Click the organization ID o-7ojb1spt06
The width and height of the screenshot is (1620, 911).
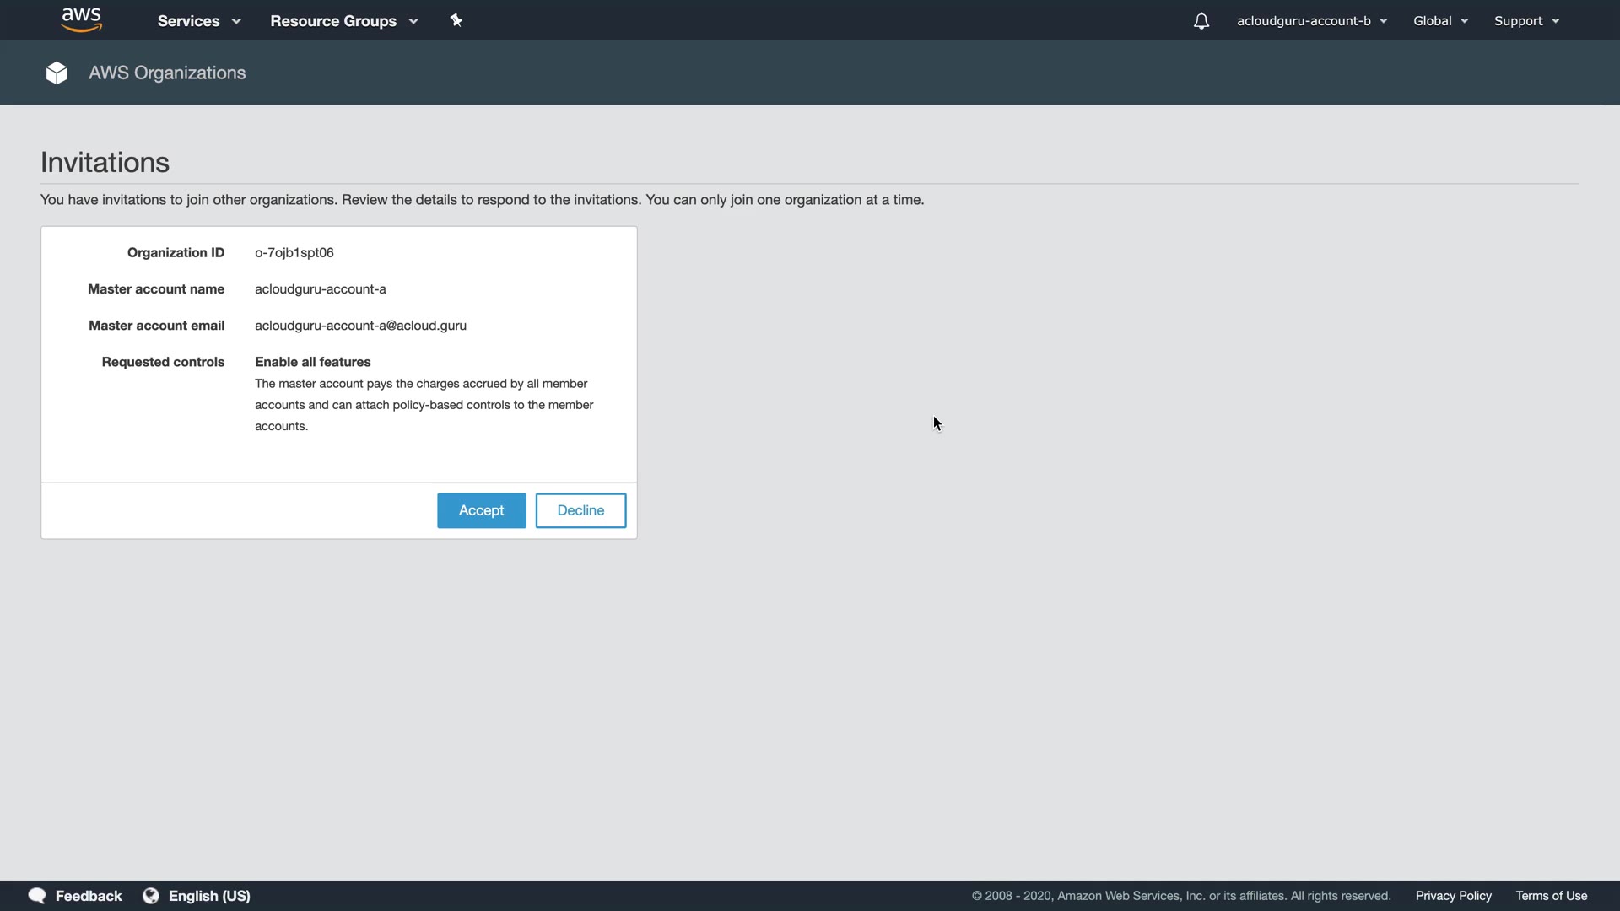pyautogui.click(x=294, y=253)
